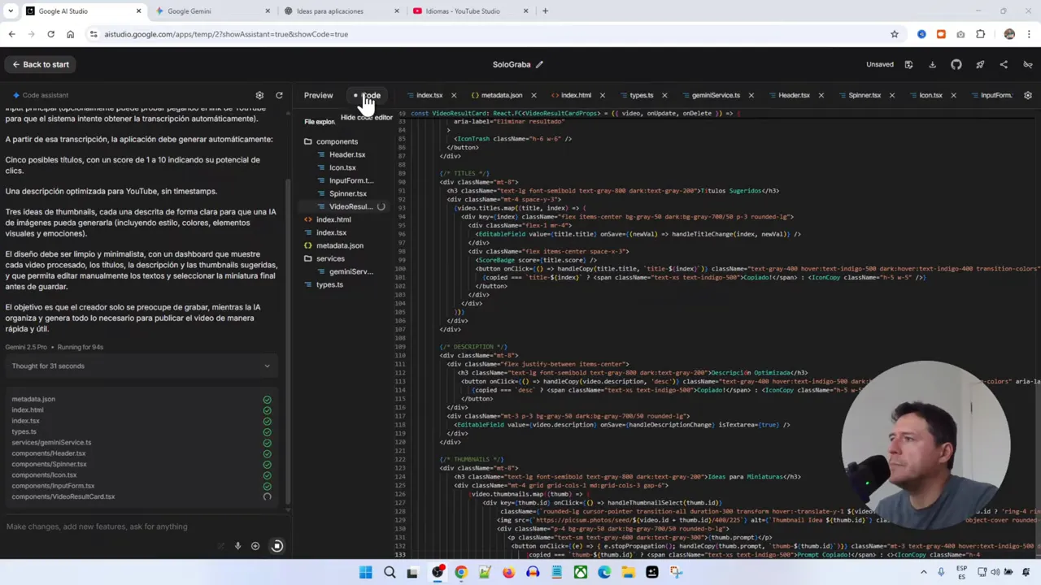The image size is (1041, 585).
Task: Click the refresh icon next to Preview
Action: click(279, 95)
